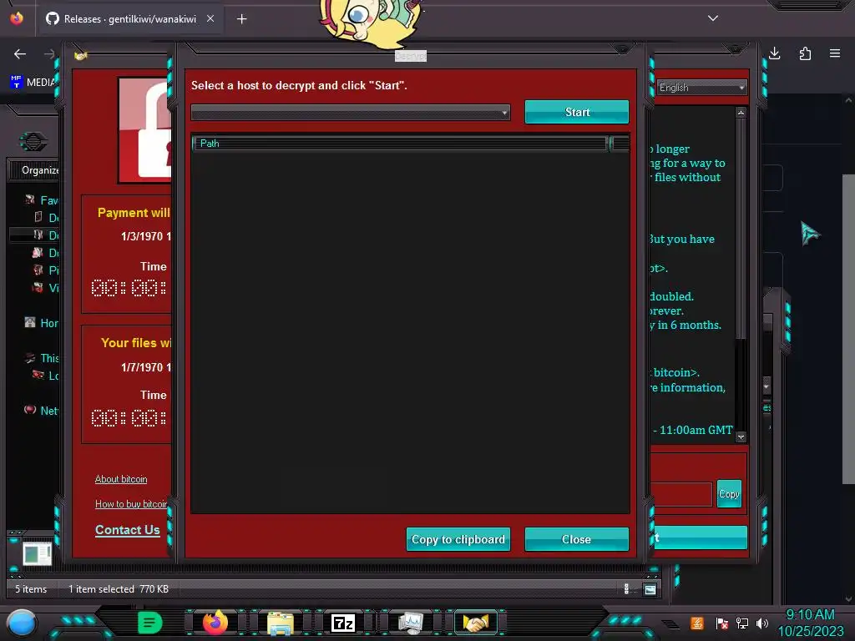The height and width of the screenshot is (641, 855).
Task: Select the Homegroup icon in Explorer sidebar
Action: click(x=29, y=323)
